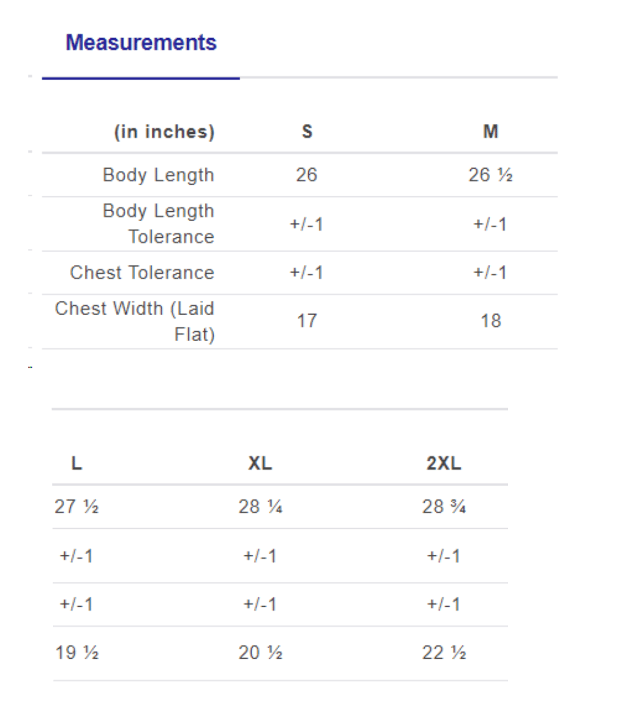Select the XL size column header
The height and width of the screenshot is (710, 617).
coord(260,463)
